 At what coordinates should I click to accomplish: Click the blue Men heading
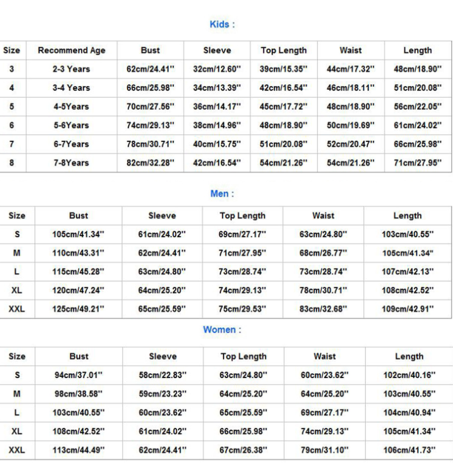pos(222,194)
